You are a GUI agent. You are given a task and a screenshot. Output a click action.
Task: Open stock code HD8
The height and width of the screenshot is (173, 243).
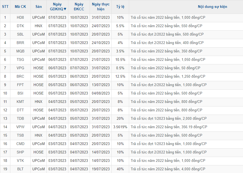20,18
